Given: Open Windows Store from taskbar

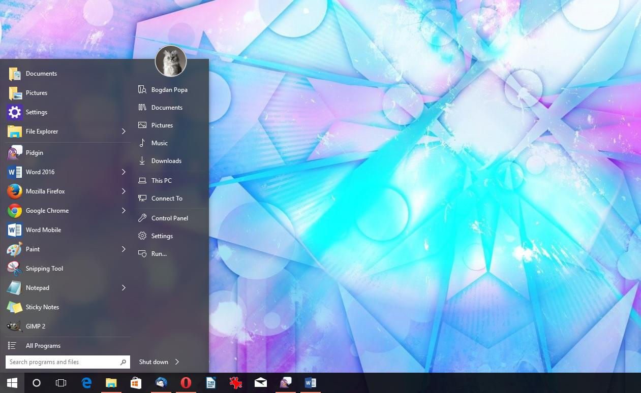Looking at the screenshot, I should (136, 383).
